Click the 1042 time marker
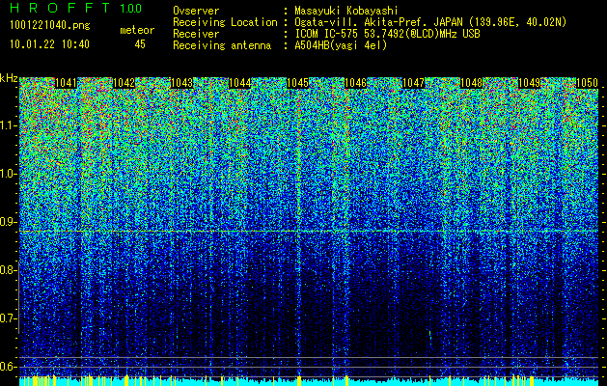Viewport: 607px width, 386px height. point(124,83)
